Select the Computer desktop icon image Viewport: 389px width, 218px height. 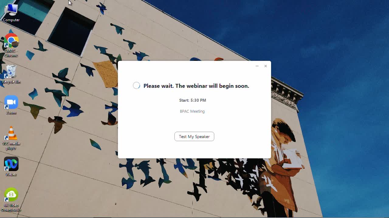[11, 9]
